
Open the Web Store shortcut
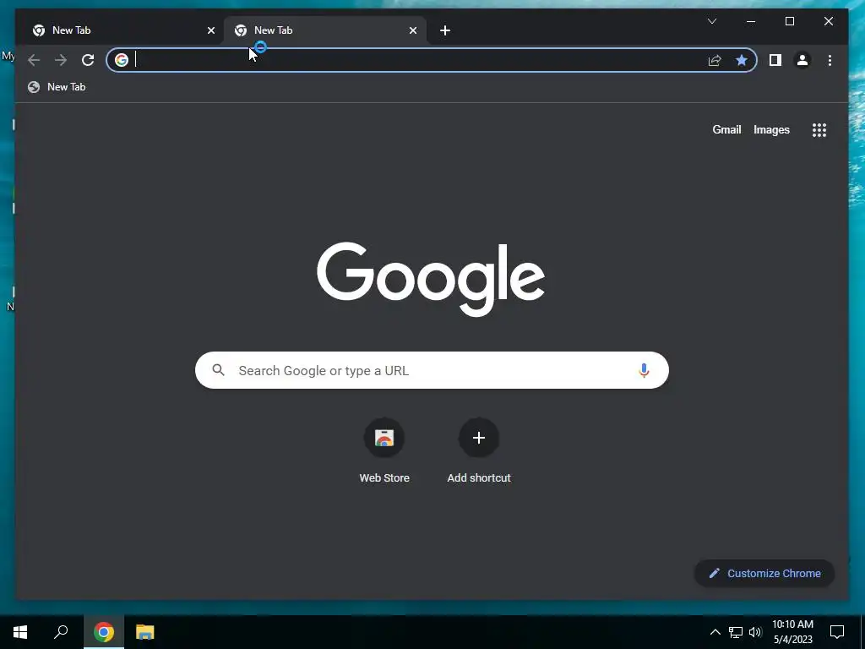tap(384, 451)
